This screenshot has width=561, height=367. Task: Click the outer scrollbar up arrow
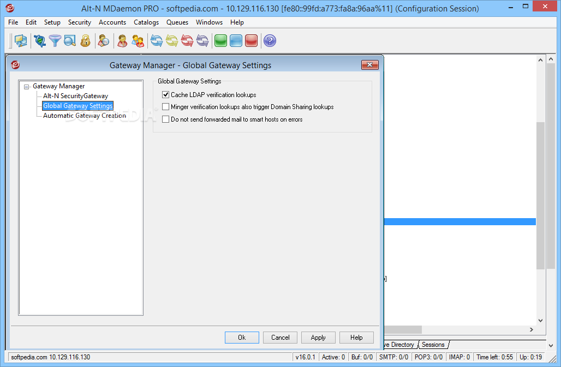click(551, 59)
